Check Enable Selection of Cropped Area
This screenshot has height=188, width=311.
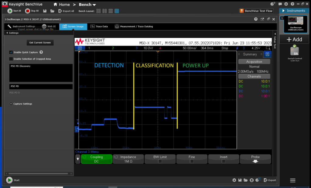[x=11, y=59]
